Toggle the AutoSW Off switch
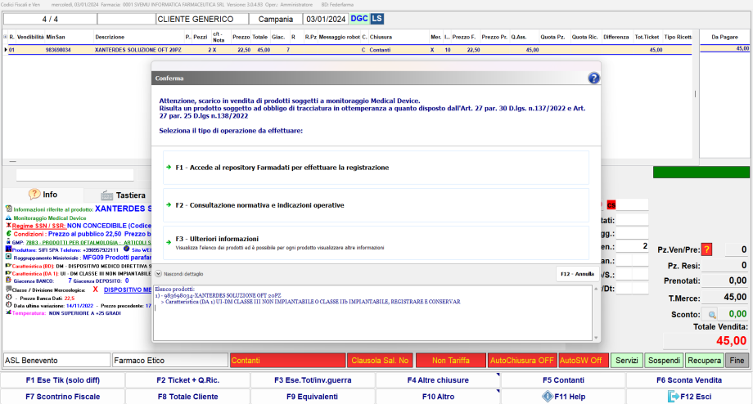Screen dimensions: 753x404 pyautogui.click(x=580, y=360)
